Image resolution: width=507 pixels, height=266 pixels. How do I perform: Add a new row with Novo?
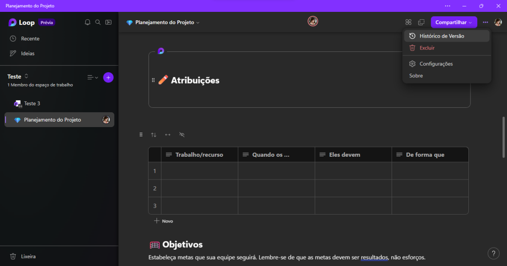click(163, 221)
